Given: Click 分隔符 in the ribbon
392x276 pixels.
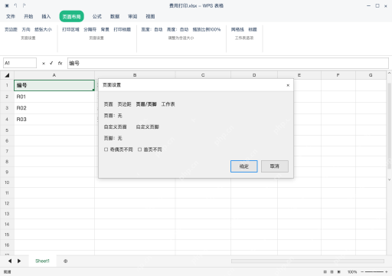Looking at the screenshot, I should pyautogui.click(x=90, y=29).
